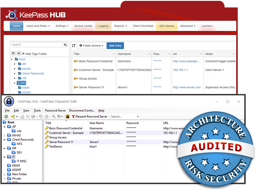This screenshot has width=256, height=194.
Task: Sort by the Title column header in KeePass
Action: click(66, 123)
